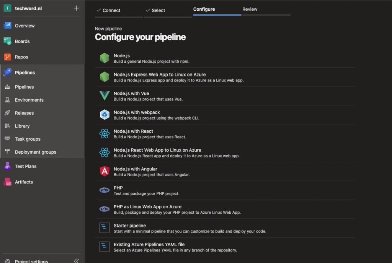Click the Vue logo icon
This screenshot has height=263, width=392.
(x=105, y=96)
